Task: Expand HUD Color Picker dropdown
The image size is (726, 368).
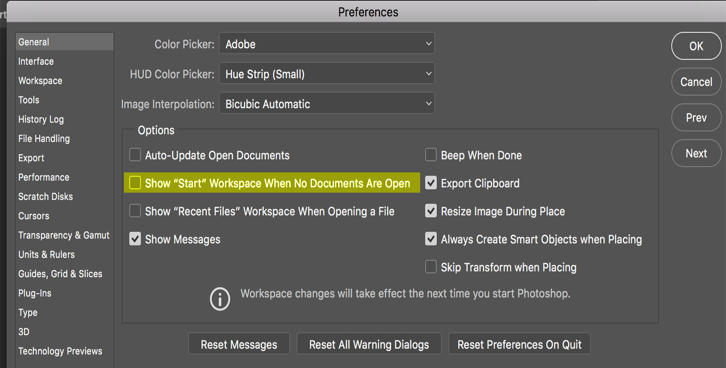Action: [x=327, y=74]
